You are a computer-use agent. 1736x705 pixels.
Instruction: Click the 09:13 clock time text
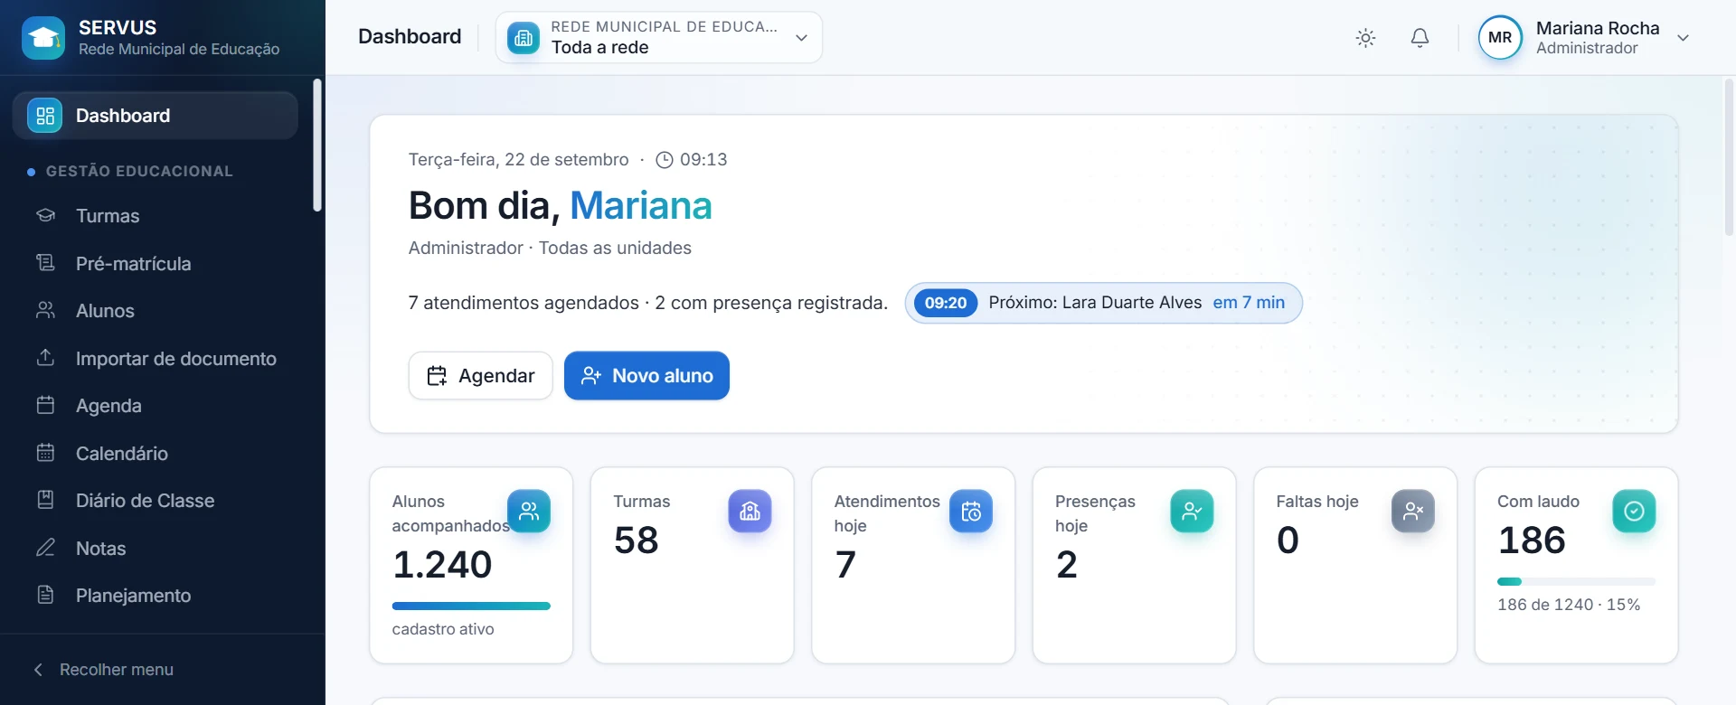click(x=703, y=160)
